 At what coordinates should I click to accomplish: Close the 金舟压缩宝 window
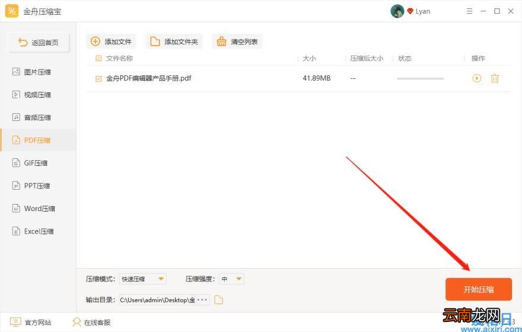(x=511, y=11)
